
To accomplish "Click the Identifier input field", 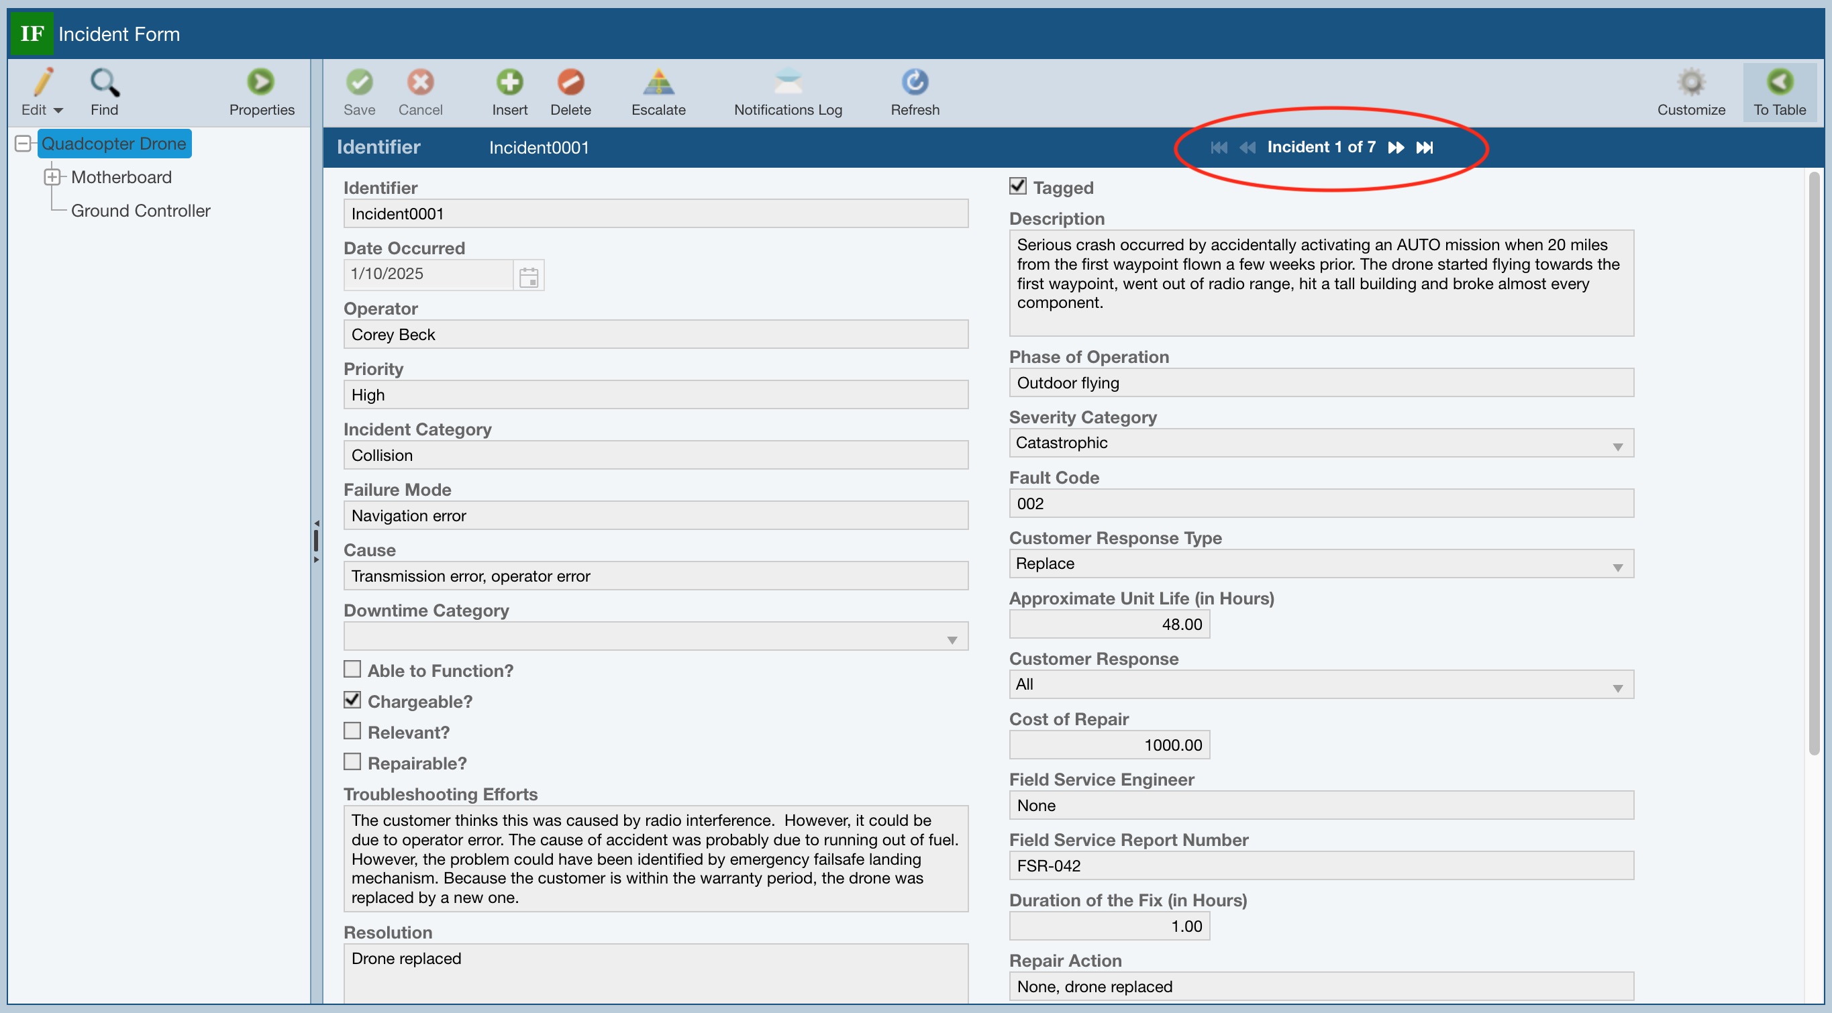I will click(655, 213).
